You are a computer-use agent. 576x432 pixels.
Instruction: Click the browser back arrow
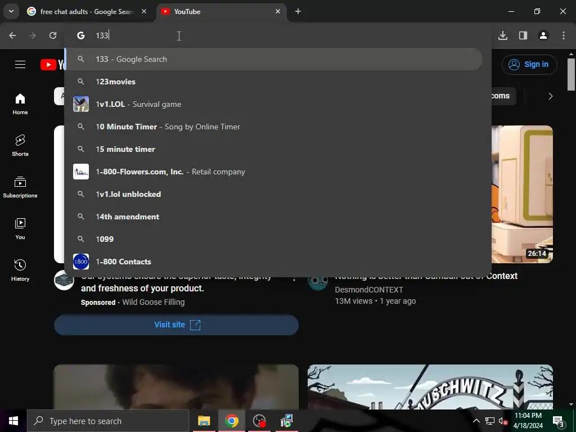point(12,35)
